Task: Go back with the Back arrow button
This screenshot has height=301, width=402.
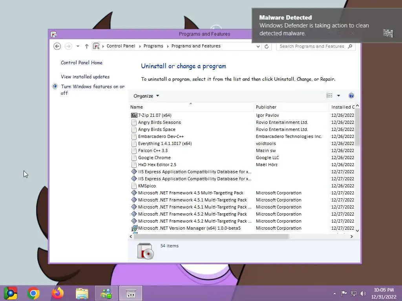Action: (57, 46)
